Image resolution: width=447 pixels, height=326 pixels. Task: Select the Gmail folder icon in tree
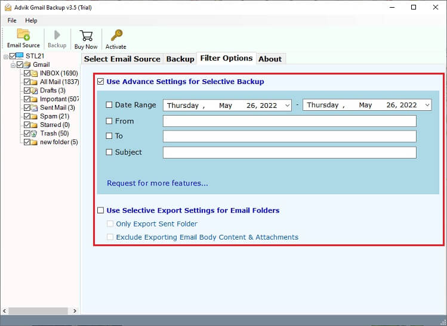27,64
